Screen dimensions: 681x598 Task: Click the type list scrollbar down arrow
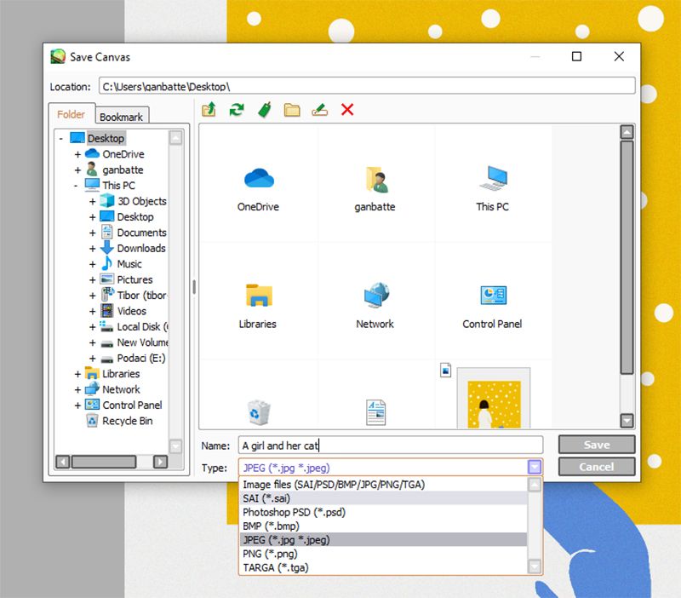click(535, 566)
